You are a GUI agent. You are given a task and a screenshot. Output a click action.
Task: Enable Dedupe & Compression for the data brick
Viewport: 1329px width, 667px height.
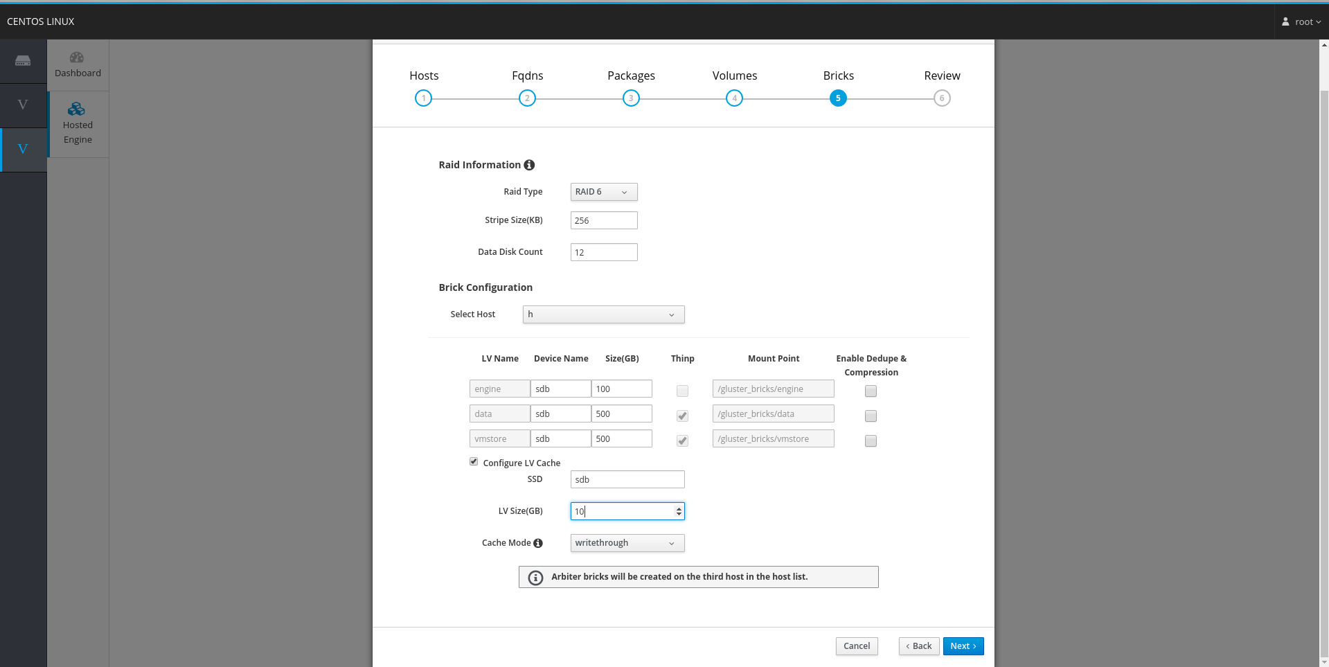pos(870,416)
